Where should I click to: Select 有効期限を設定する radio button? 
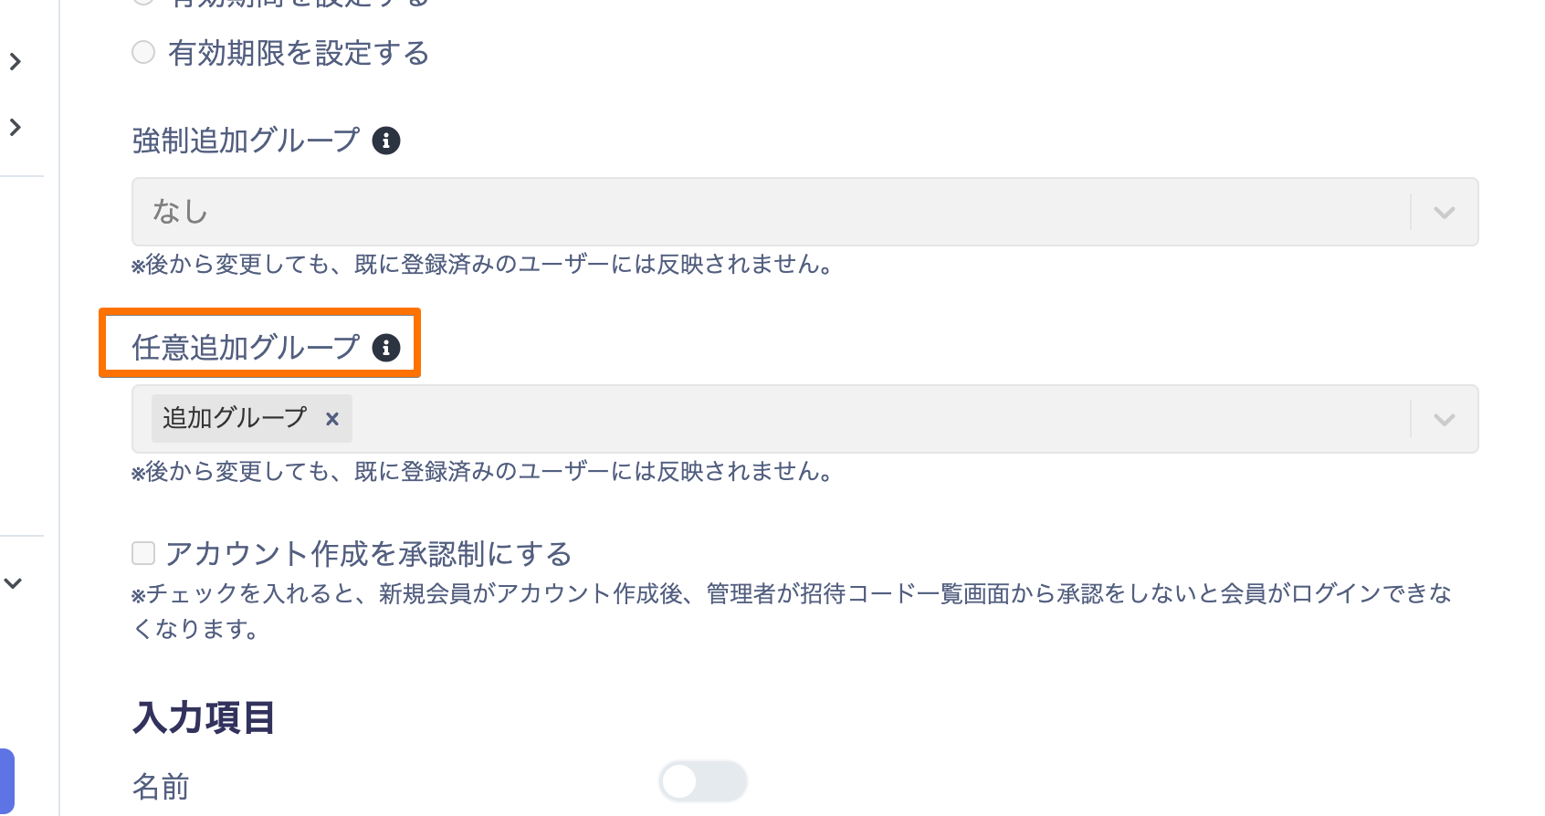tap(143, 52)
